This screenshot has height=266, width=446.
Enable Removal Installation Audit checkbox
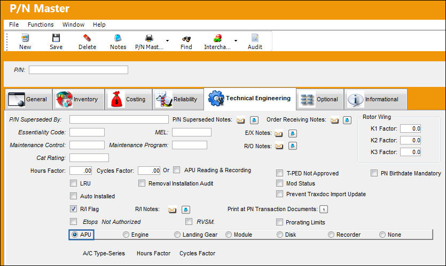(x=142, y=183)
